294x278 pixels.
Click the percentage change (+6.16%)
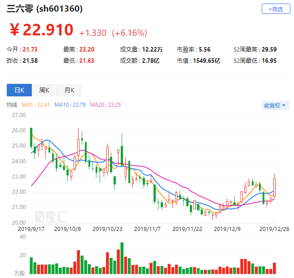click(129, 33)
